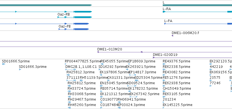Click the RE45055.5prime label
This screenshot has height=109, width=232.
point(115,61)
